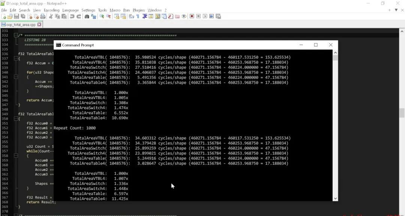This screenshot has width=405, height=216.
Task: Print the document via the printer icon
Action: 43,16
